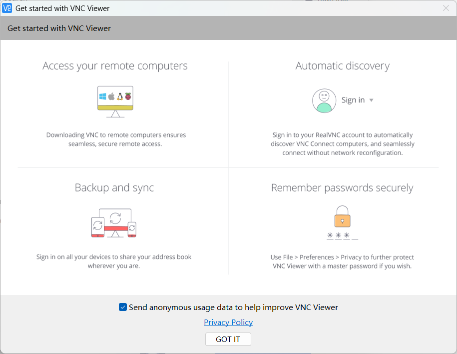Click the "Use File > Preferences > Privacy" description
Viewport: 457px width, 354px height.
click(342, 261)
